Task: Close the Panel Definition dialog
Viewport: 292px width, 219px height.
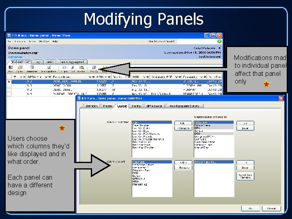Action: pyautogui.click(x=281, y=98)
